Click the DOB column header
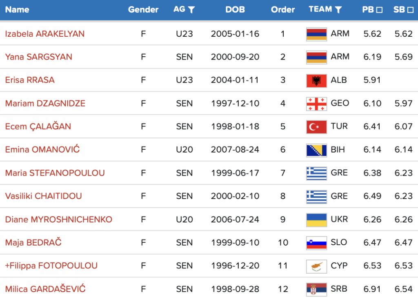The height and width of the screenshot is (301, 418). 235,10
